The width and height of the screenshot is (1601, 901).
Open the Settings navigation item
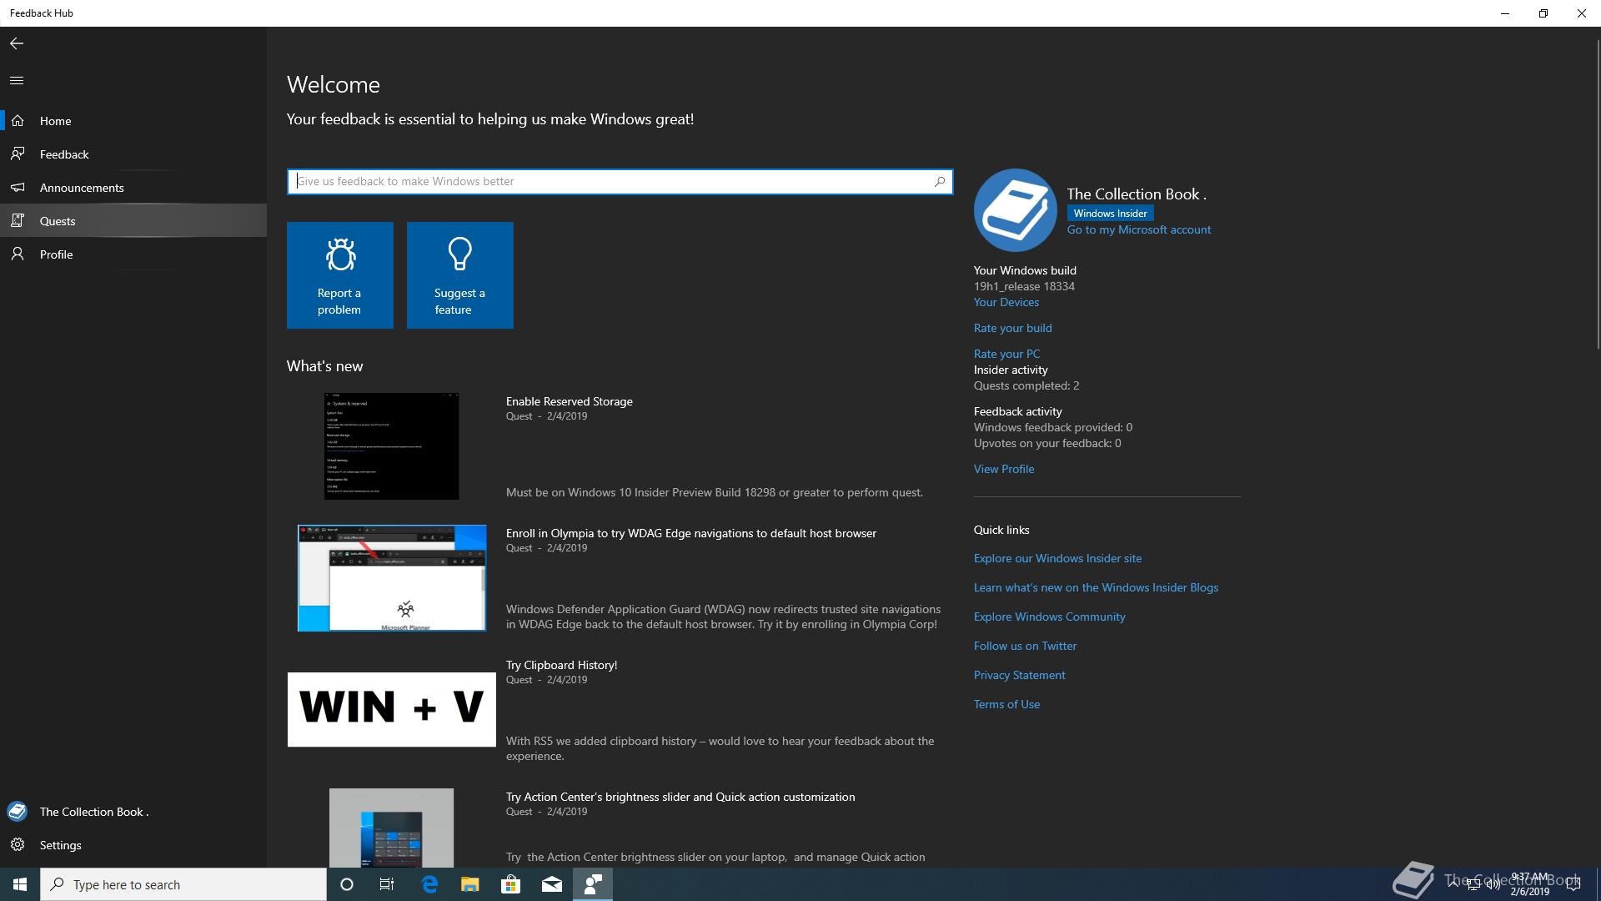133,845
